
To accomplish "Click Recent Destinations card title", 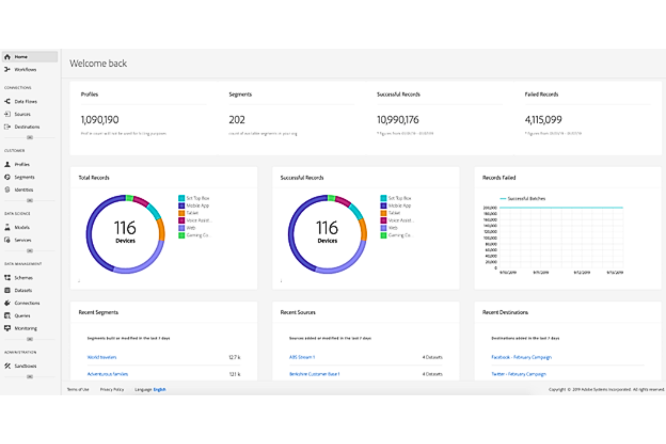I will [x=505, y=312].
